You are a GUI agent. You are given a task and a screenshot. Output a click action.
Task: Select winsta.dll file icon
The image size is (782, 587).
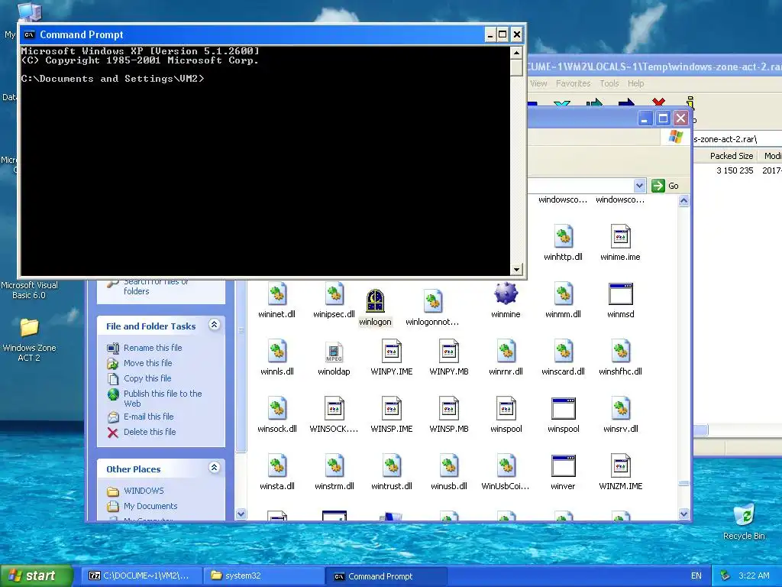[276, 466]
